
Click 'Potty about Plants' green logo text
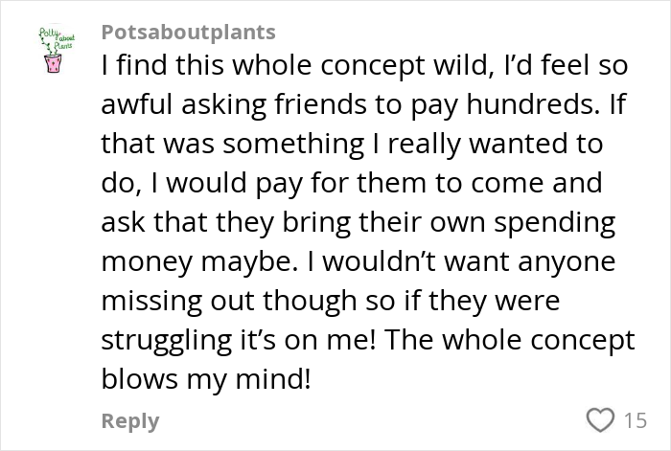point(57,39)
